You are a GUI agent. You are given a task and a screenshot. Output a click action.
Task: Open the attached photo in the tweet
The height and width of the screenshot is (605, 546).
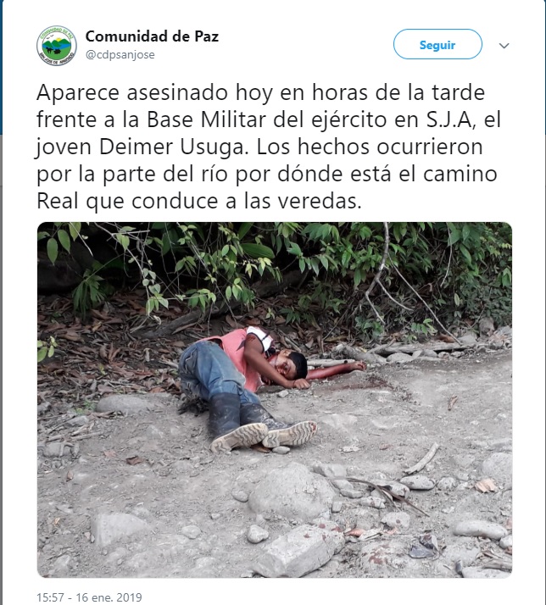click(275, 399)
